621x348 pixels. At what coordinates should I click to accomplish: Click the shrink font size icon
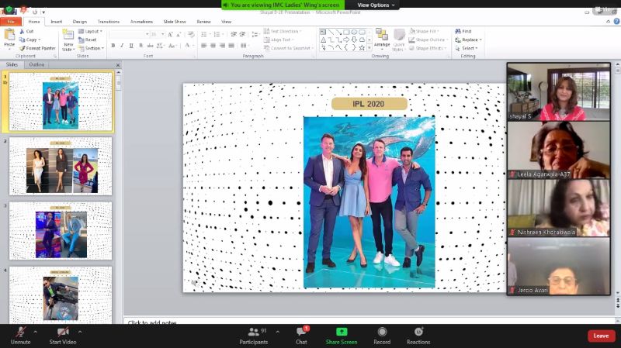(x=179, y=34)
